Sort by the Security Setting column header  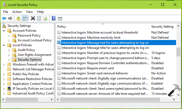[x=163, y=27]
